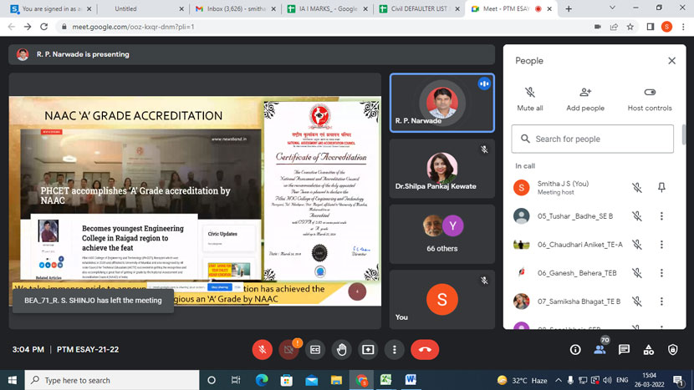Open meeting details info icon
Screen dimensions: 694x390
pyautogui.click(x=574, y=349)
